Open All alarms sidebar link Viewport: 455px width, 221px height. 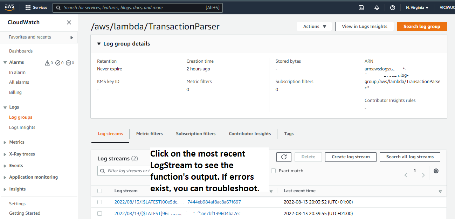pos(19,82)
